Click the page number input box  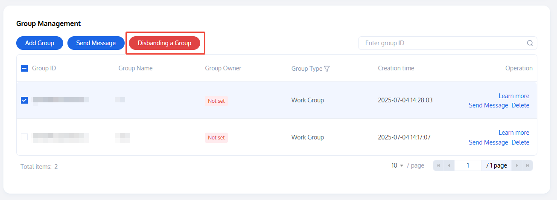[x=468, y=165]
